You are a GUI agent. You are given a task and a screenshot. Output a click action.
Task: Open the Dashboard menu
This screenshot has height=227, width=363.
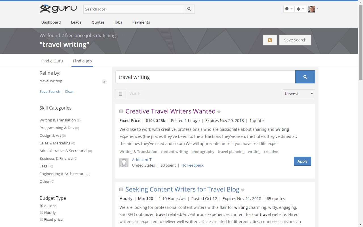51,22
